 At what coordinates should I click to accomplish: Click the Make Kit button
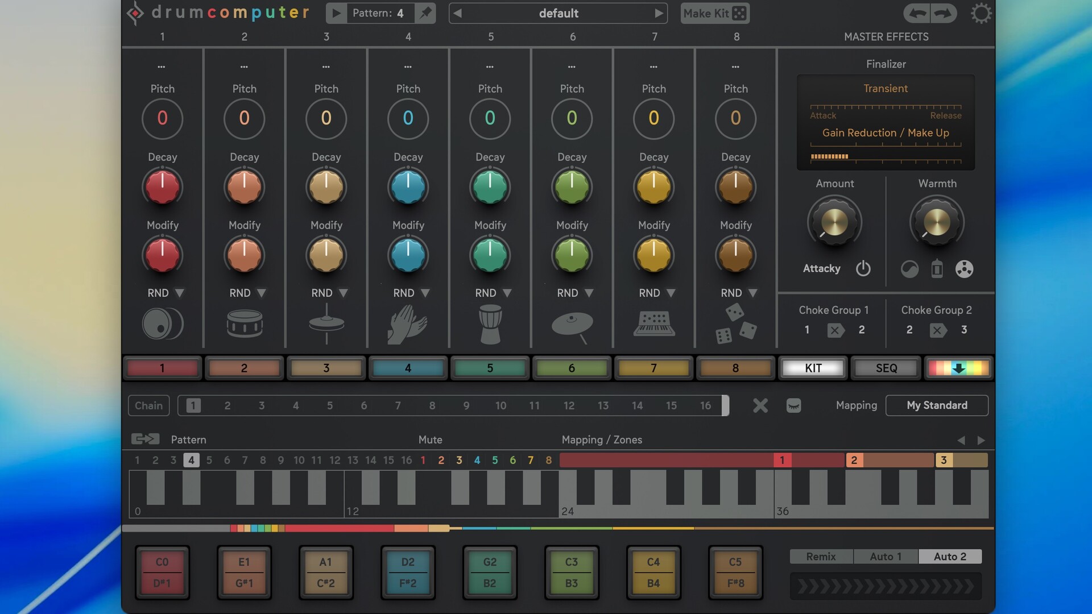(x=715, y=13)
